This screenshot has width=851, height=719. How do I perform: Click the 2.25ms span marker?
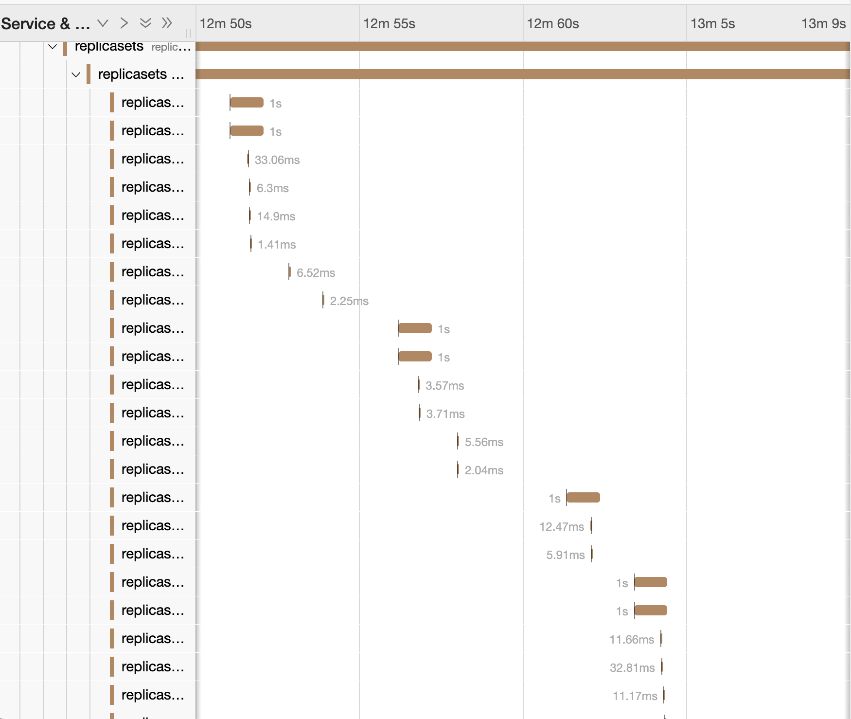tap(323, 300)
